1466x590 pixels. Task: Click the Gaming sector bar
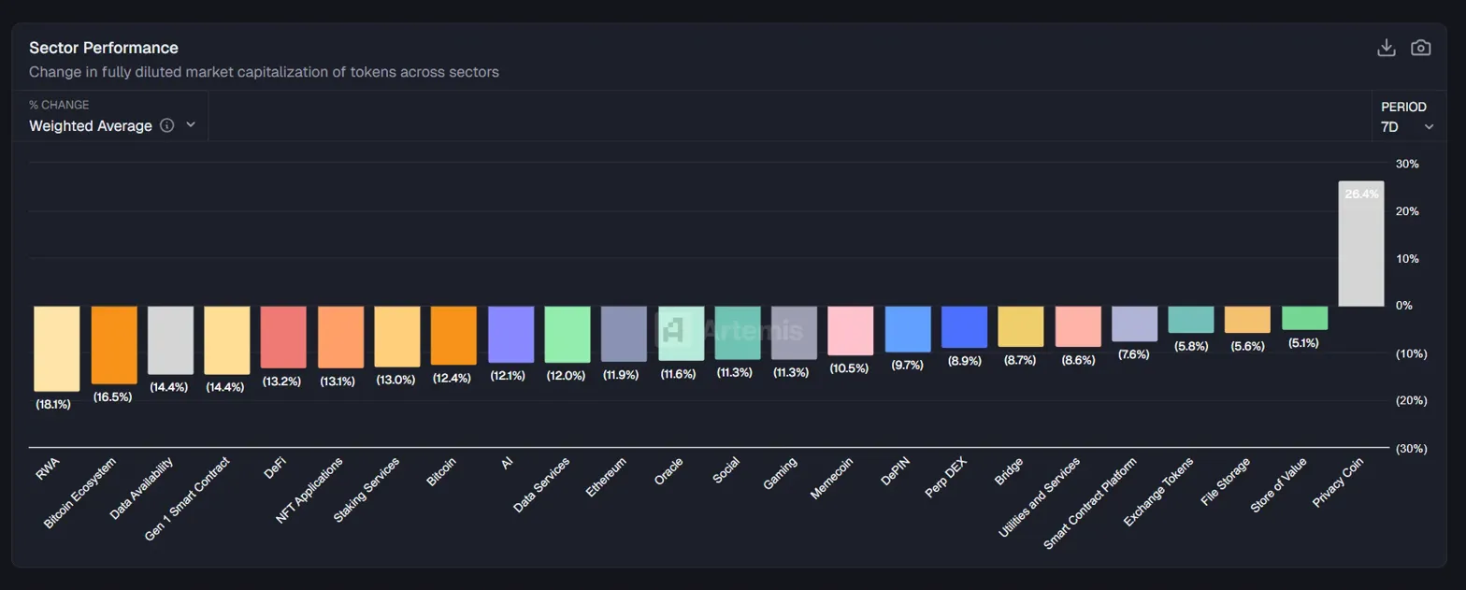tap(794, 332)
